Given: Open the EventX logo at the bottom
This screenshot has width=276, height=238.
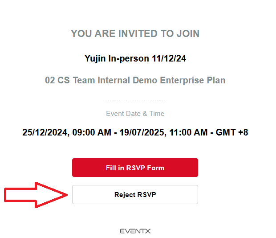Looking at the screenshot, I should tap(135, 231).
